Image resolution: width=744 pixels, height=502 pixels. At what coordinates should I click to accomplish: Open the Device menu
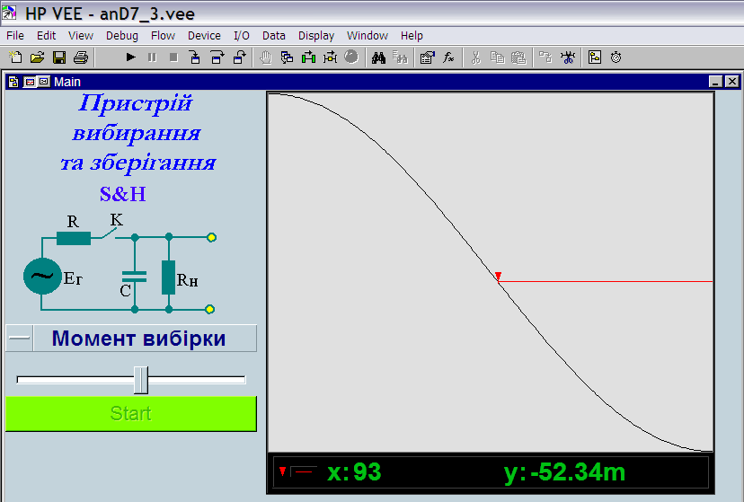204,36
